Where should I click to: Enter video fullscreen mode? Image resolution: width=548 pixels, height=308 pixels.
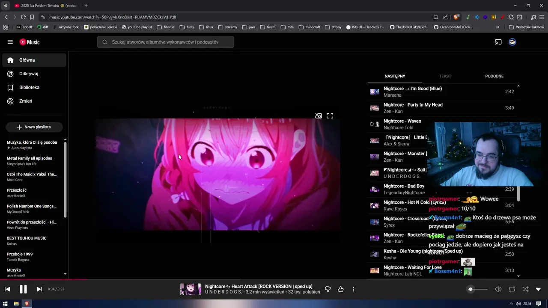click(x=330, y=116)
